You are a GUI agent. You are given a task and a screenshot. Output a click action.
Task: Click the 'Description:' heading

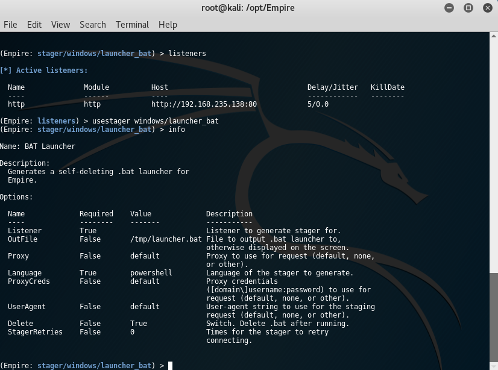click(x=25, y=163)
